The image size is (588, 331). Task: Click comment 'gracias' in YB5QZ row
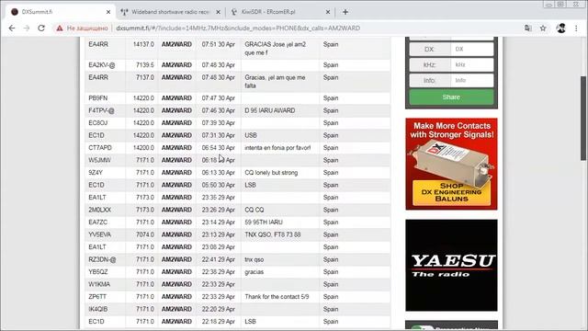coord(254,272)
